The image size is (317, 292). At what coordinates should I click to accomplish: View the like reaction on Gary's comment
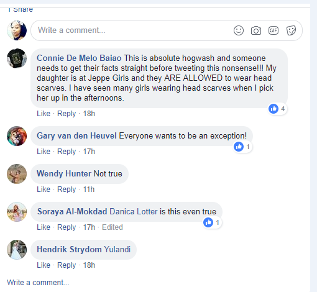242,147
